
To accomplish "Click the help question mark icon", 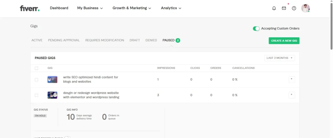I will [x=294, y=8].
